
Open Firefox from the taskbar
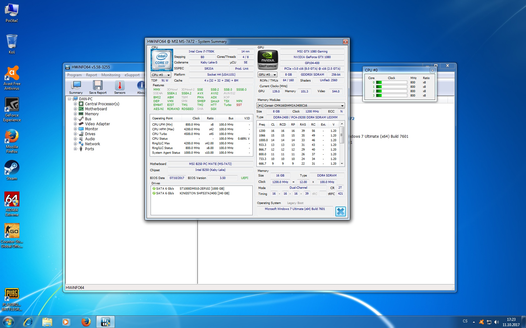86,322
